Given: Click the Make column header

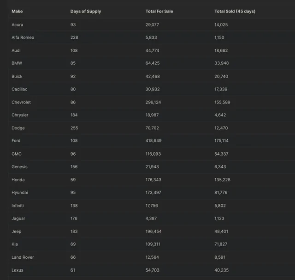Looking at the screenshot, I should pos(17,11).
